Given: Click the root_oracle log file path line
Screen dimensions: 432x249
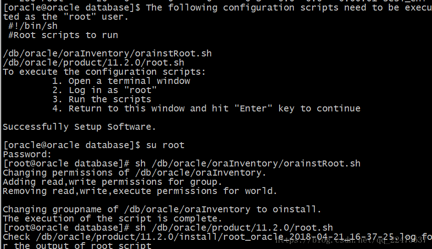Looking at the screenshot, I should point(218,237).
